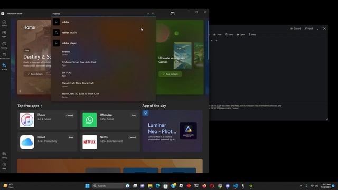Open the iCloud app card
This screenshot has height=190, width=338.
47,142
